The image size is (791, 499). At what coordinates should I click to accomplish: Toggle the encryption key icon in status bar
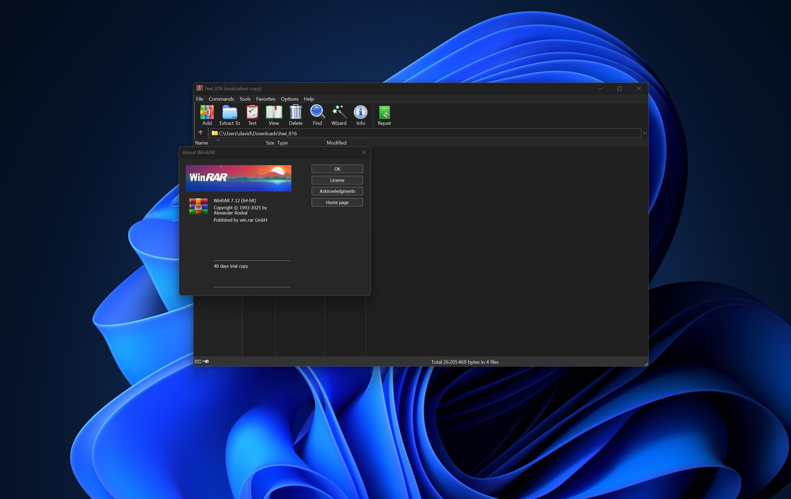(x=206, y=361)
